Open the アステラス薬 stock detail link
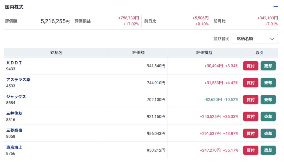 tap(18, 80)
